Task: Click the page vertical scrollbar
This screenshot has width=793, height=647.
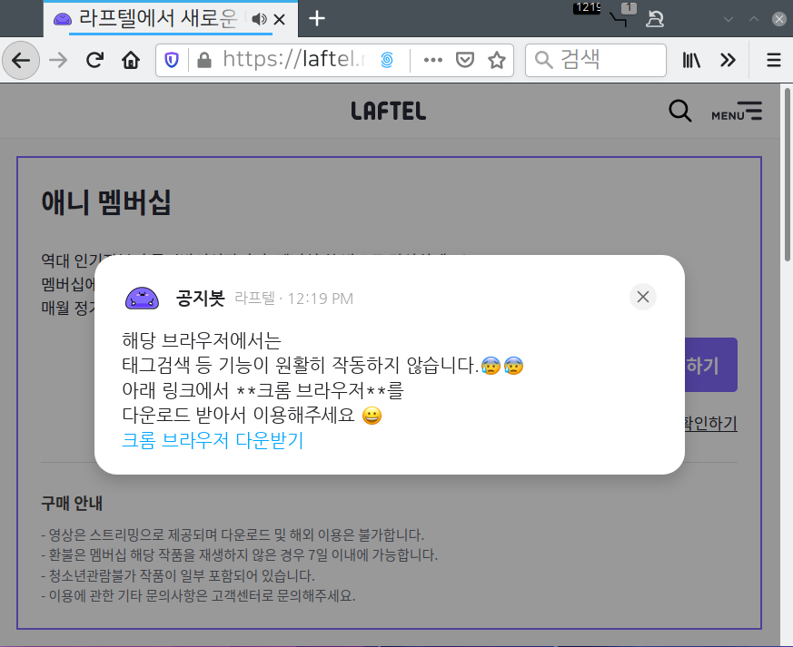Action: [787, 174]
